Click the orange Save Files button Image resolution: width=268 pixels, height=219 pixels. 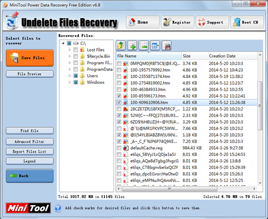coord(30,58)
